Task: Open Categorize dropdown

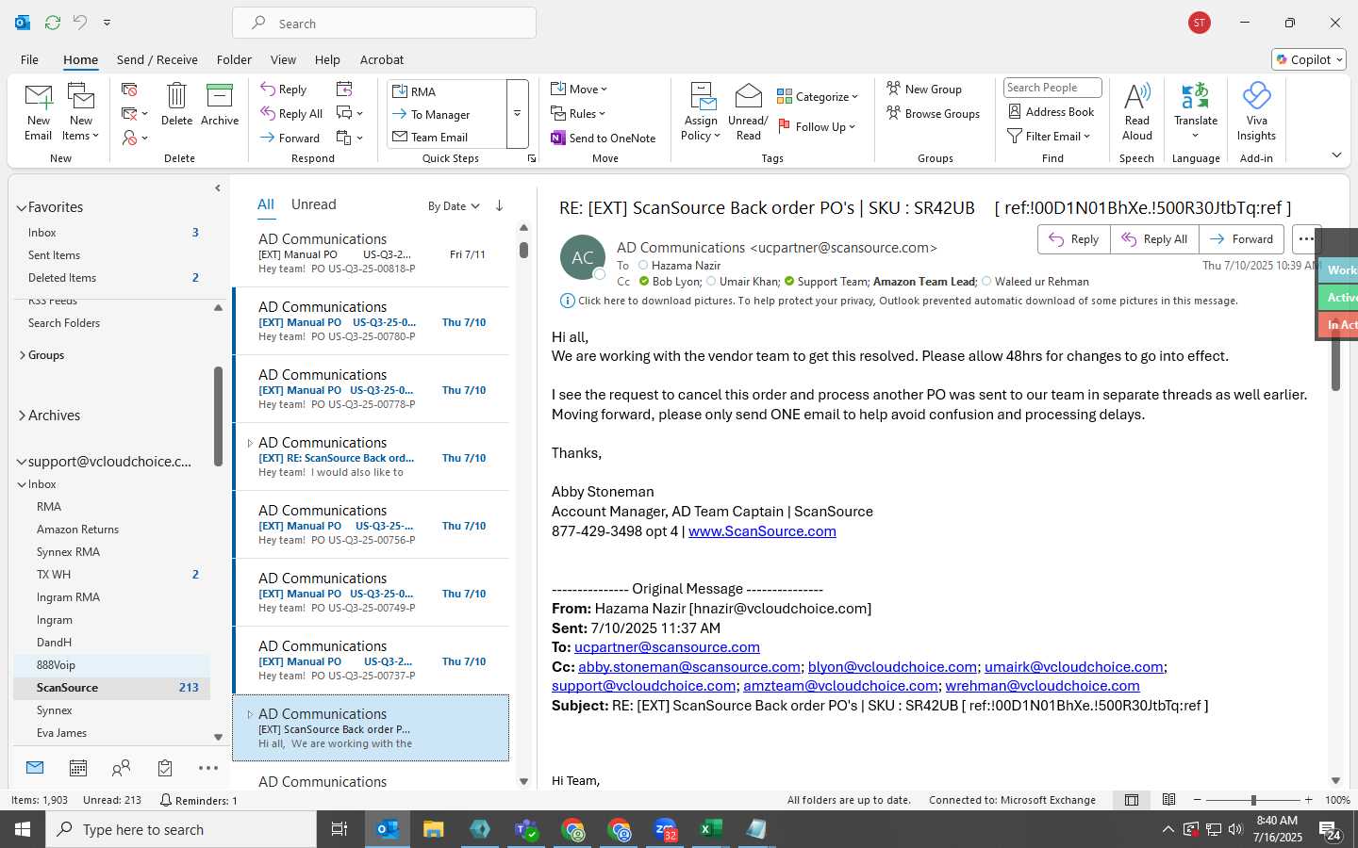Action: coord(818,96)
